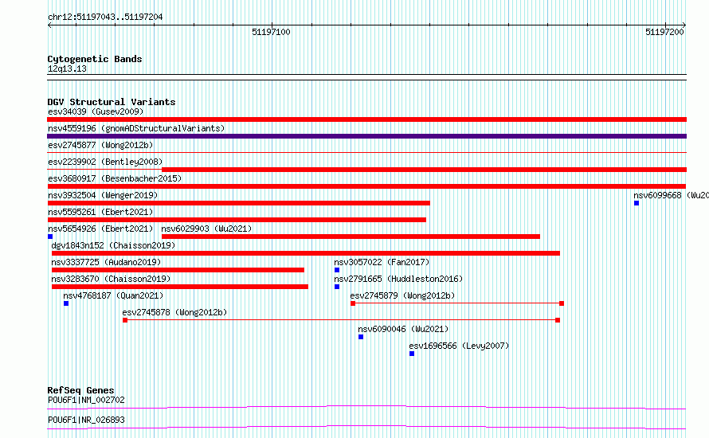
Task: Click the nsv4768187 (Quan2021) blue marker
Action: click(x=66, y=303)
